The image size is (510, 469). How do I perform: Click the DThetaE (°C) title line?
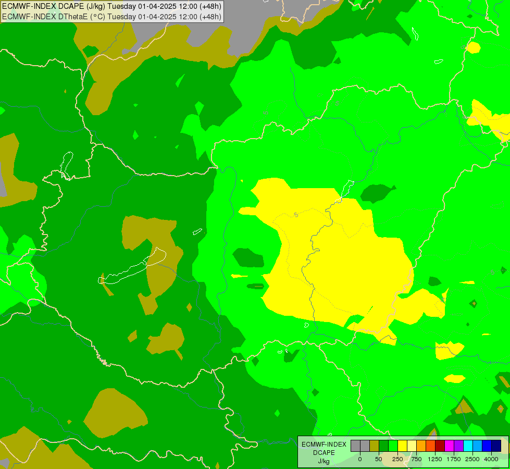[111, 16]
